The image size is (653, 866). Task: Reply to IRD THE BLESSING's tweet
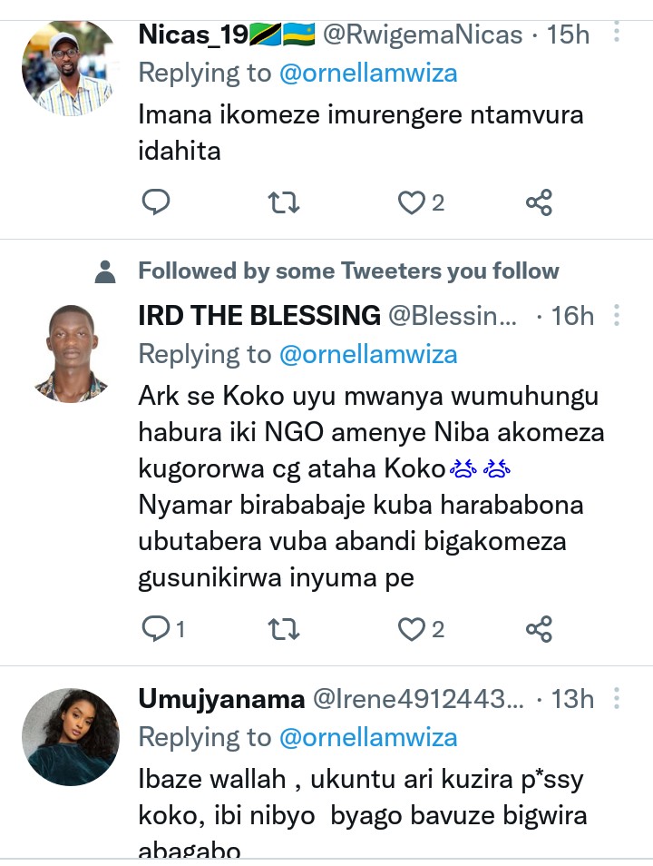tap(156, 628)
